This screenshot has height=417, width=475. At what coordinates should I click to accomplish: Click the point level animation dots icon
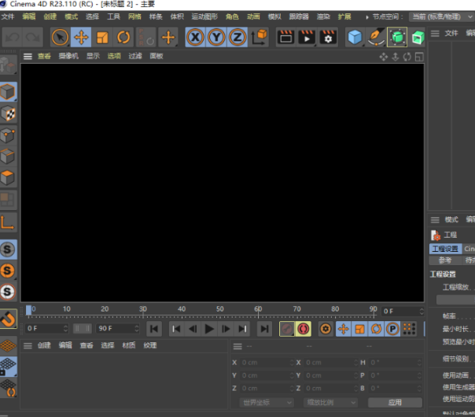click(x=409, y=329)
